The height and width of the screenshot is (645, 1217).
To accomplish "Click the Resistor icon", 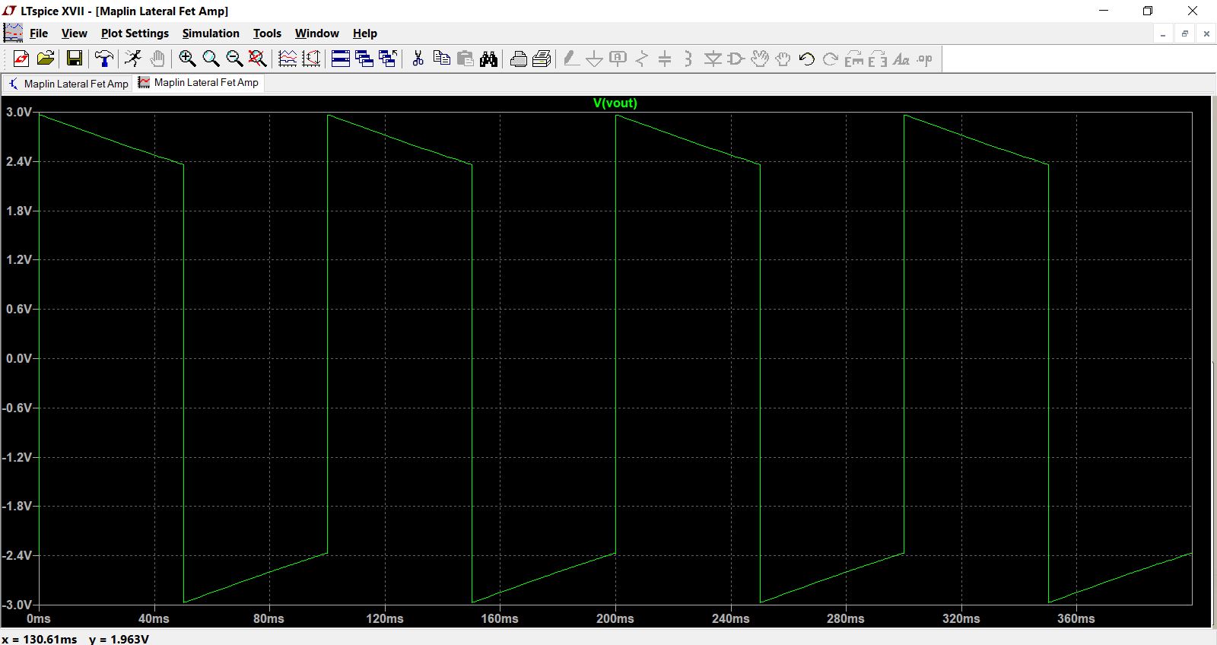I will [x=641, y=59].
